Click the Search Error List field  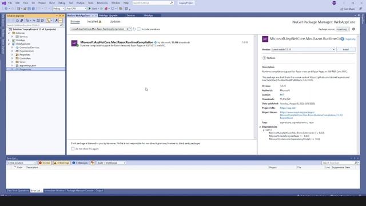pos(338,163)
